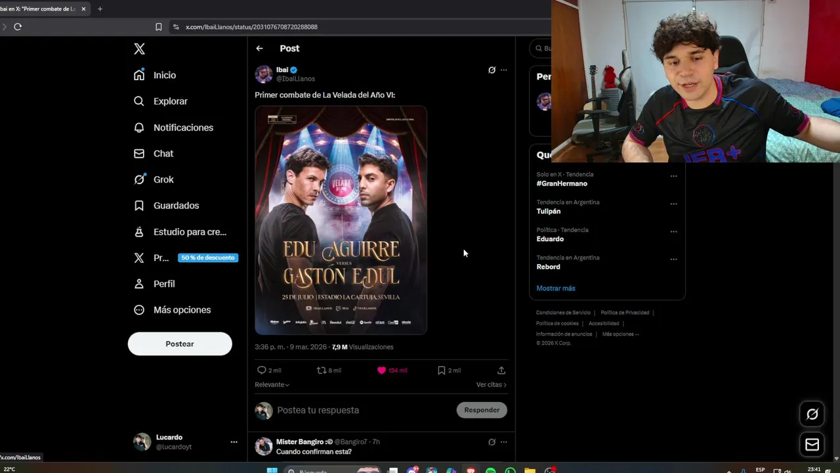Click the Responder button

pos(482,410)
